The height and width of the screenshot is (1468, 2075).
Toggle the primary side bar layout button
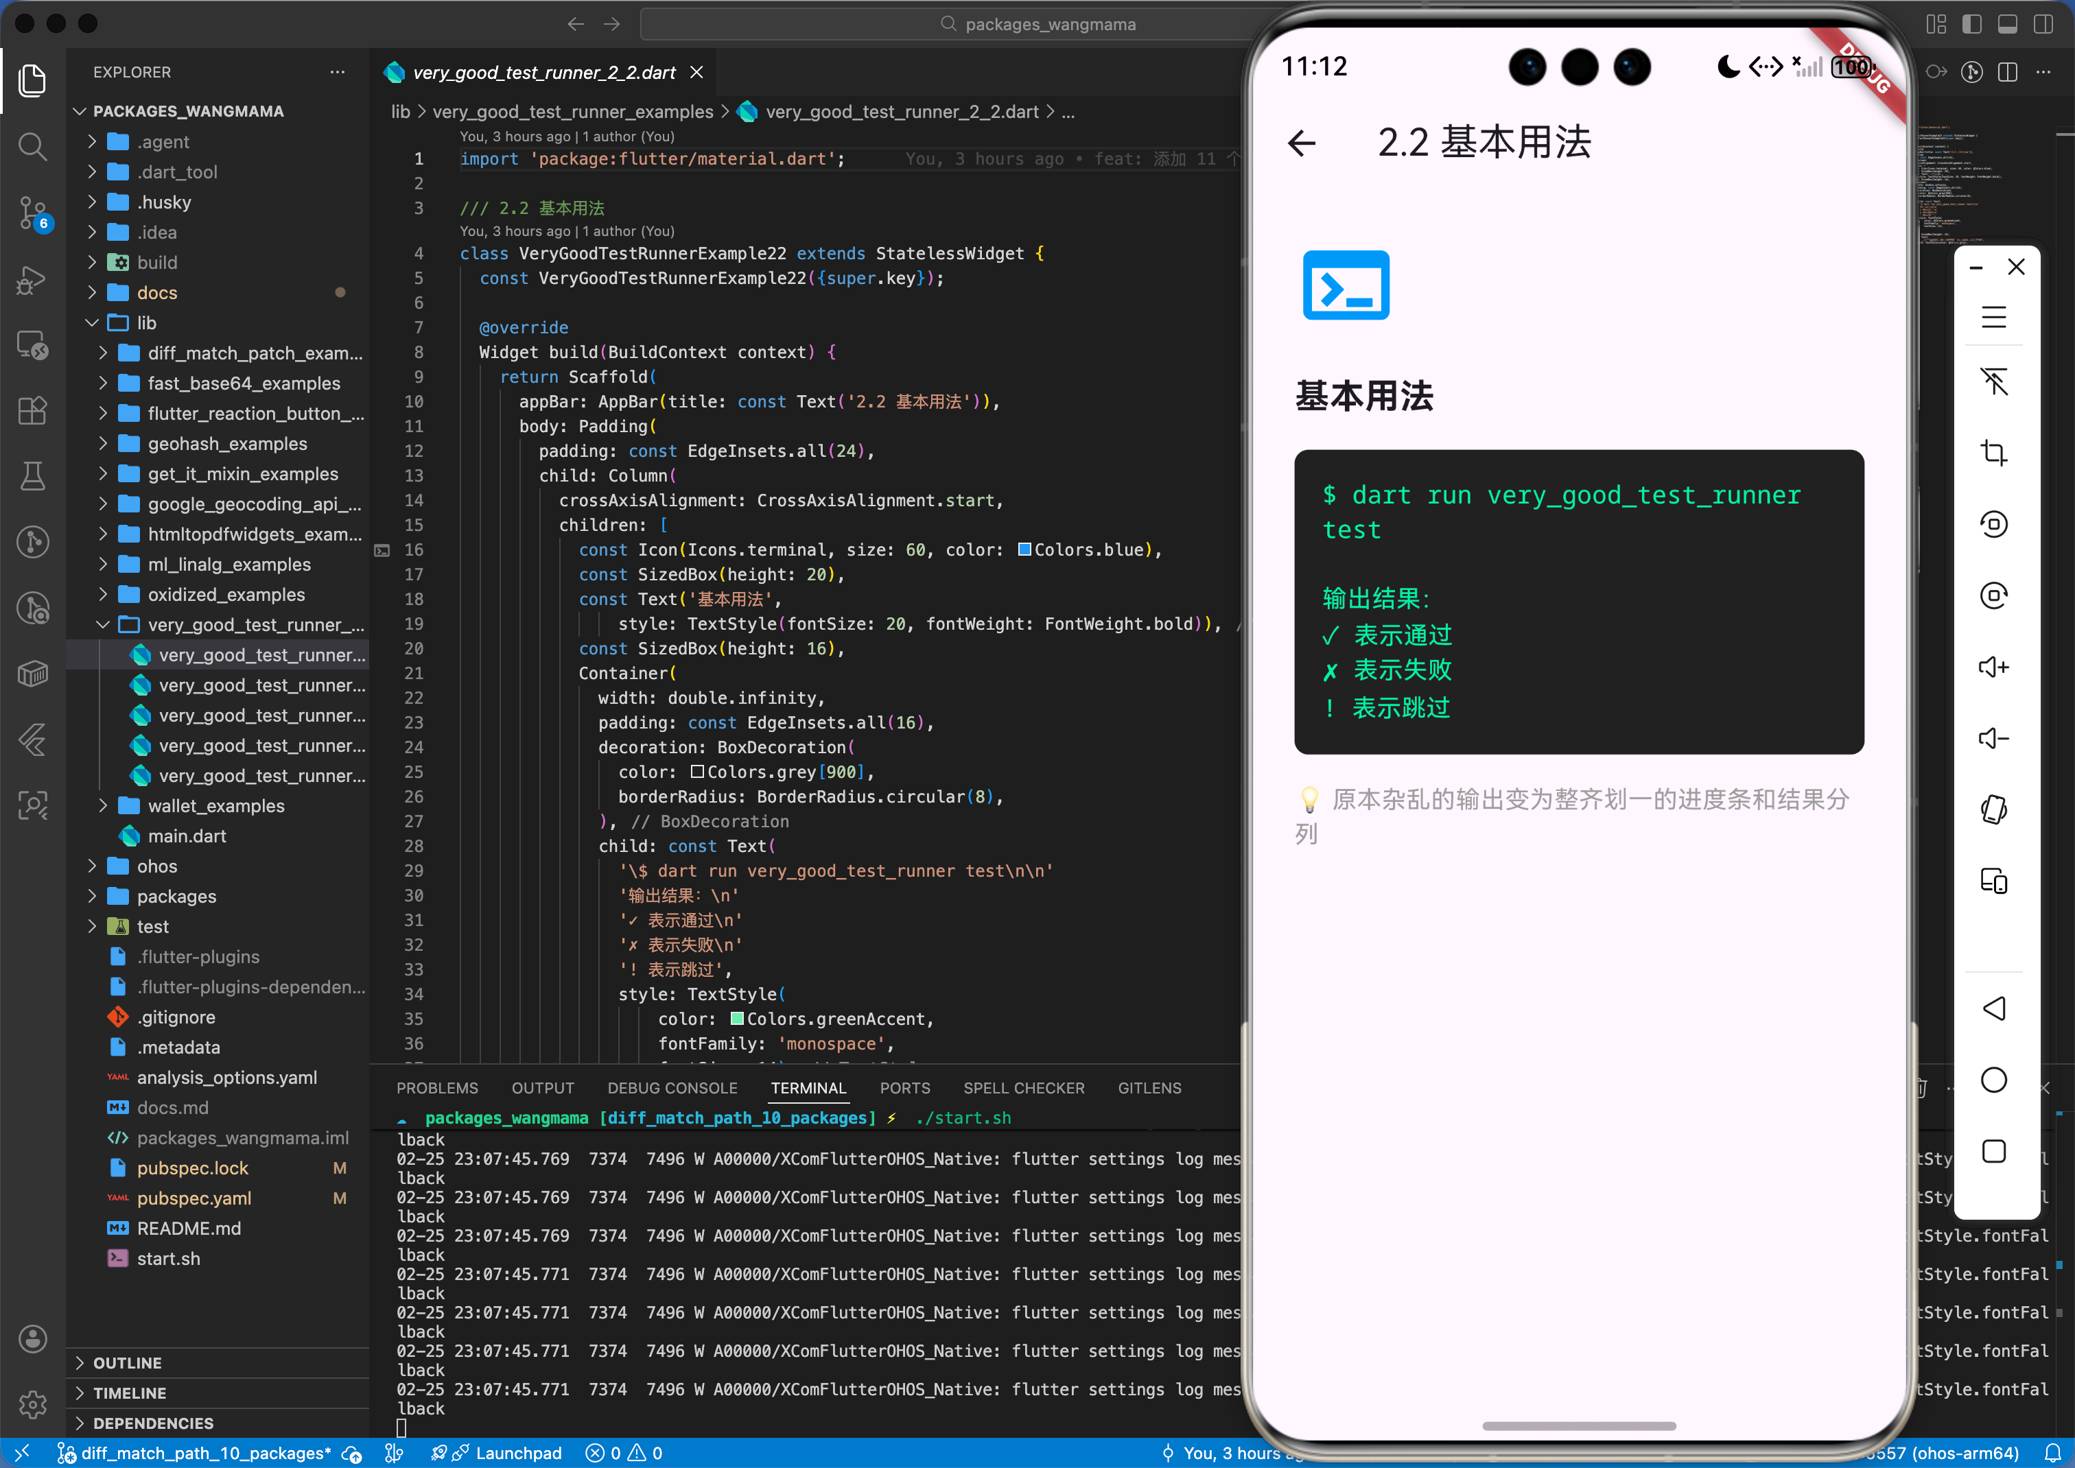tap(1972, 25)
